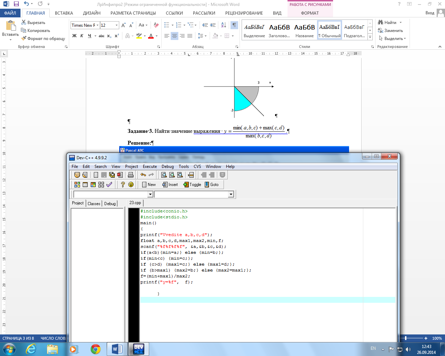
Task: Open the font name dropdown (Times New Roman)
Action: [98, 25]
